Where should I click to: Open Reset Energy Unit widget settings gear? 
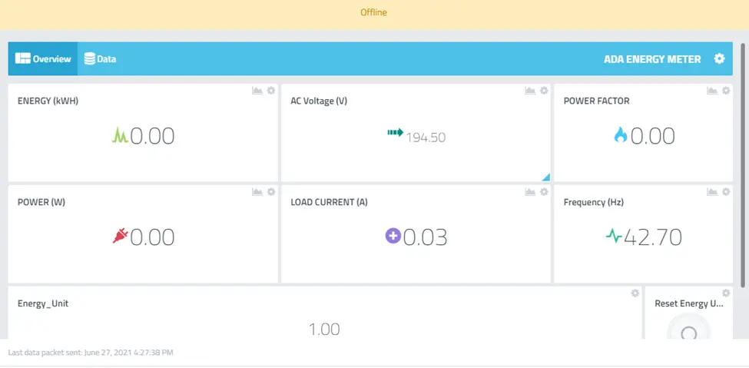tap(726, 293)
